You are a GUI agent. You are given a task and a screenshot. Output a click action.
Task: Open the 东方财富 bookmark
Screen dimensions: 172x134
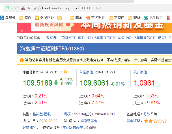click(x=95, y=18)
